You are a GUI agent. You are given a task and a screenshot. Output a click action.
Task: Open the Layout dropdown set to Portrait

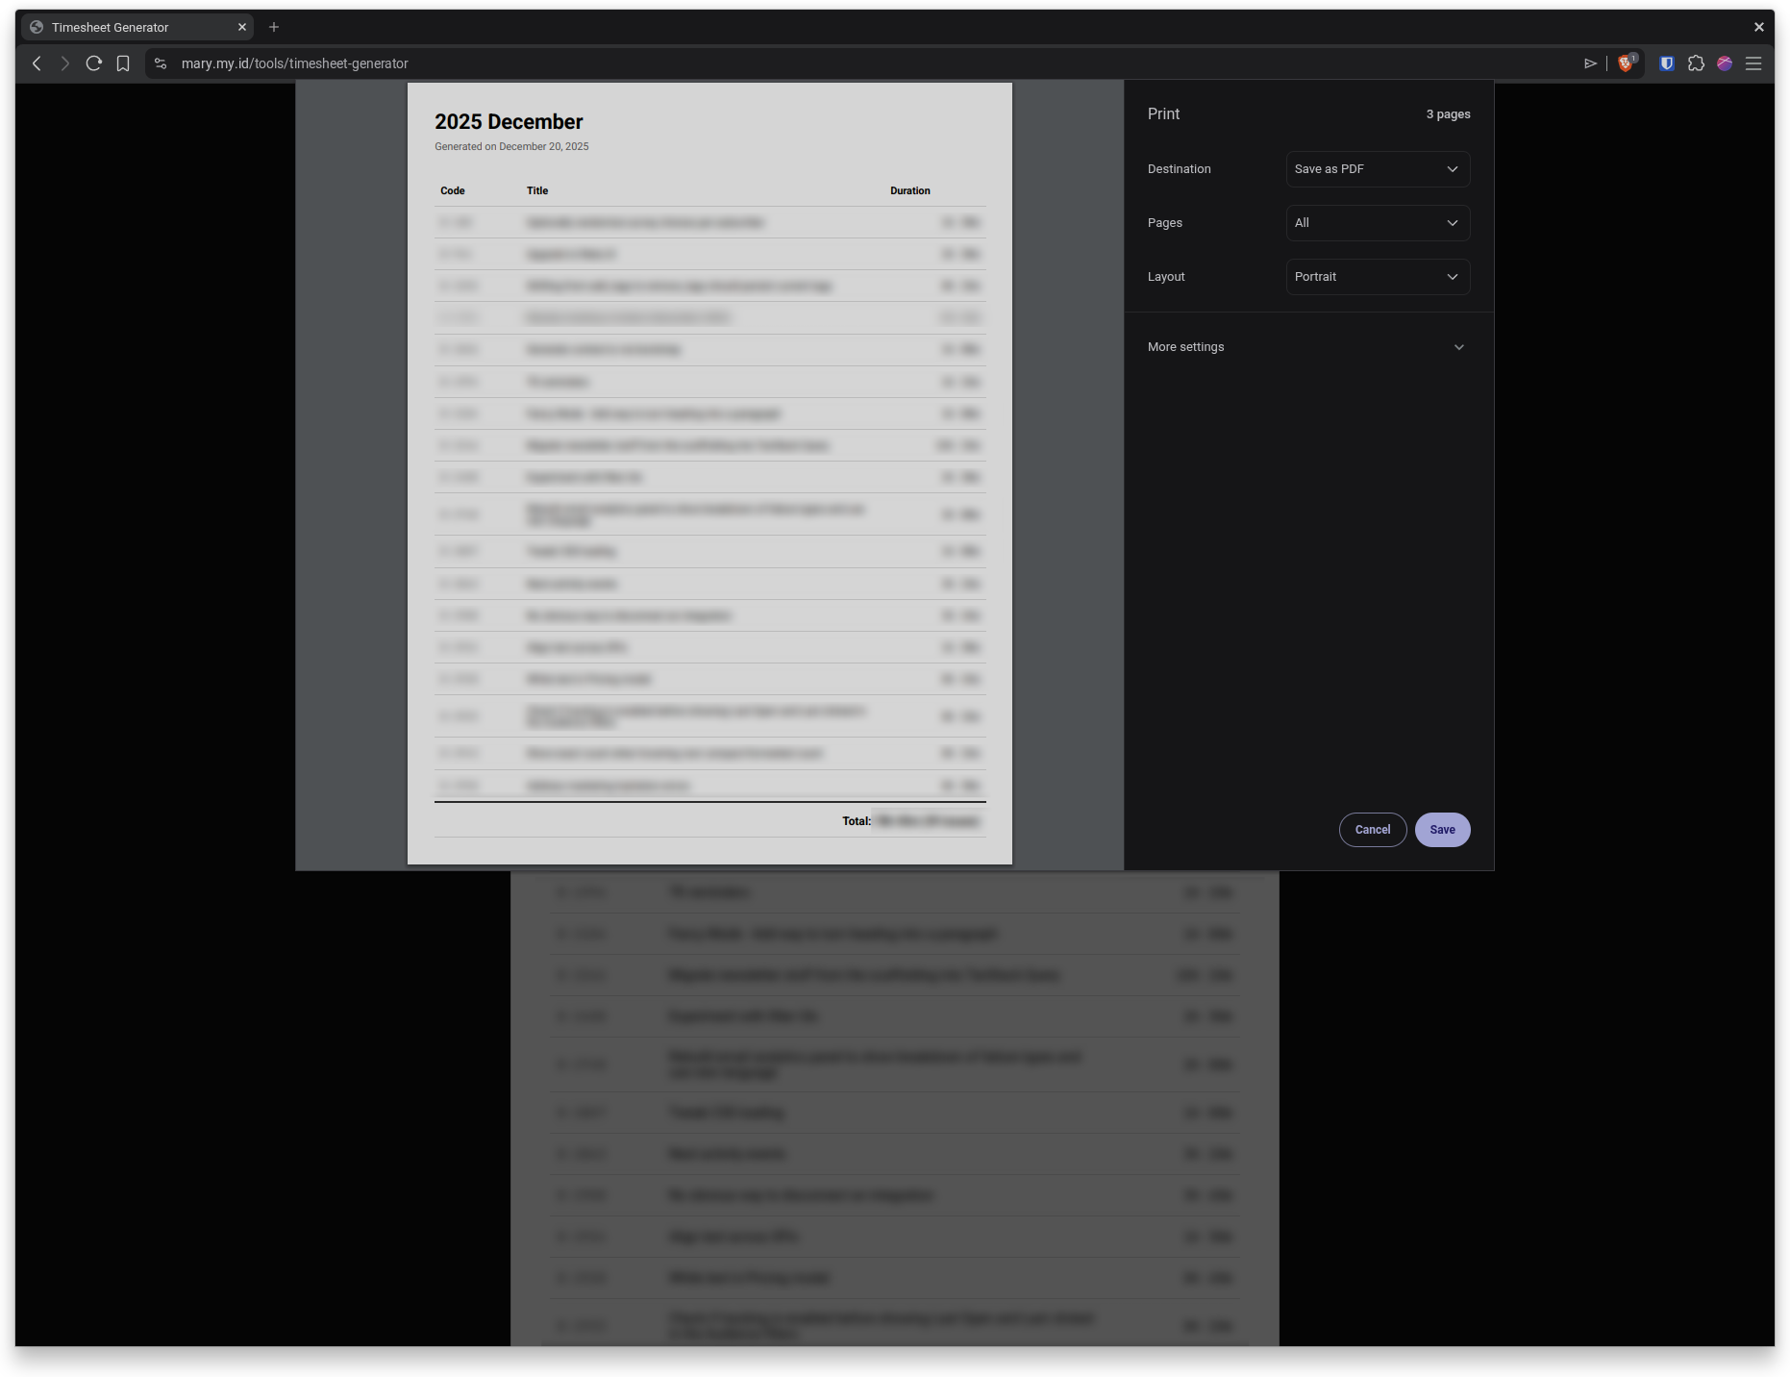coord(1378,277)
